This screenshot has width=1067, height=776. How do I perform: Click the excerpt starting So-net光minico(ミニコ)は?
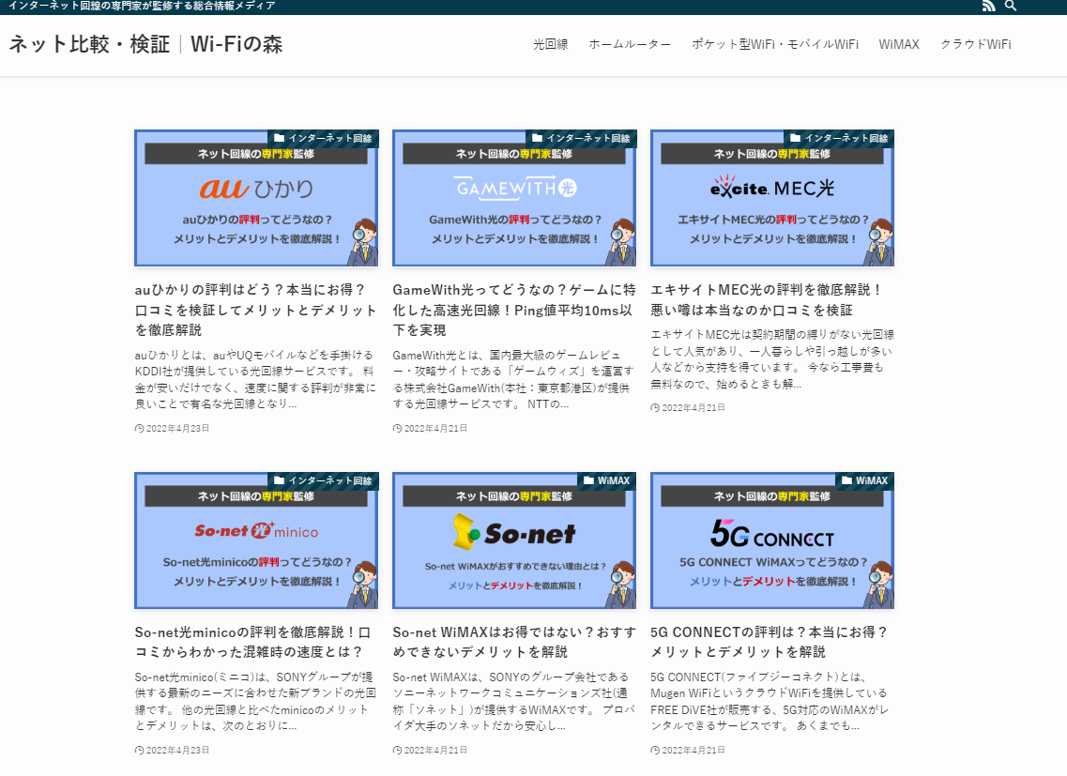[255, 701]
